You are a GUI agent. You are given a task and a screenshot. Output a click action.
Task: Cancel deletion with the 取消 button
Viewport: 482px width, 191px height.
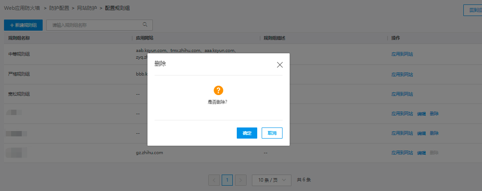[272, 133]
